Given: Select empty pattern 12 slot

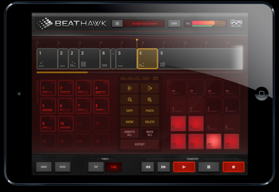Looking at the screenshot, I should 101,124.
